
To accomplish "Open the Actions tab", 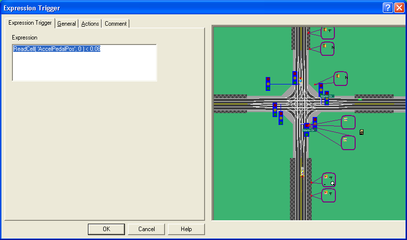I will point(90,24).
